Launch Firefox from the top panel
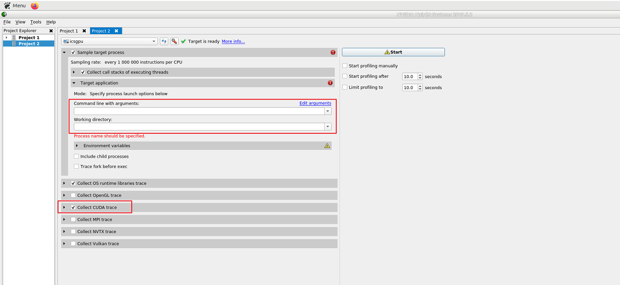Screen dimensions: 620x285 (x=35, y=6)
